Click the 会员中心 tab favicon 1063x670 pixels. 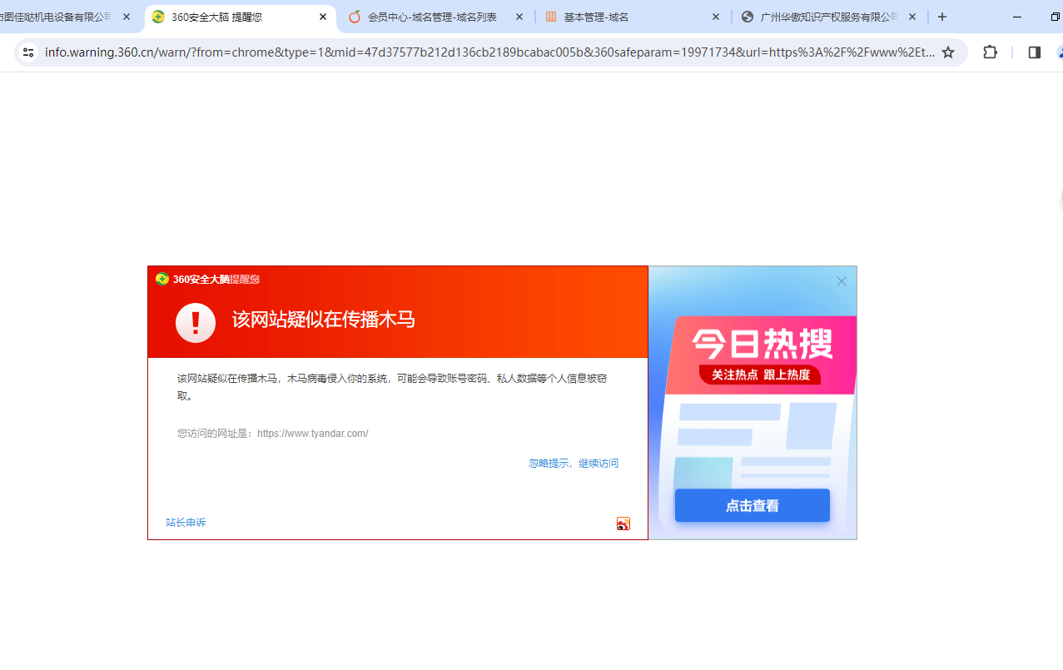[355, 17]
